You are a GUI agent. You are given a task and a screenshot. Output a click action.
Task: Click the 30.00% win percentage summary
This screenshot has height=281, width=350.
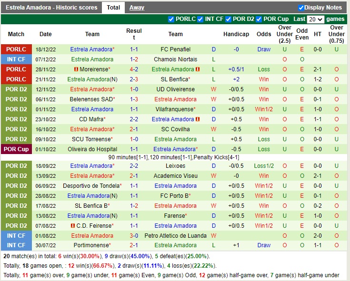(90, 256)
